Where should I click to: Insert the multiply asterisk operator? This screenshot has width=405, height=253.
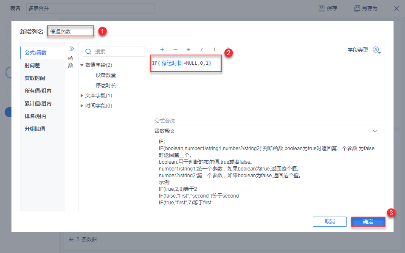(188, 49)
